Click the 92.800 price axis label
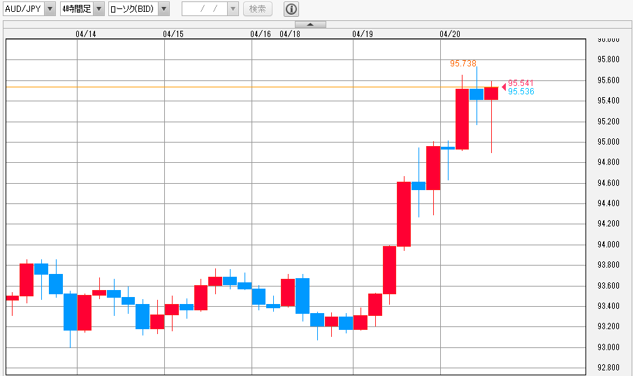 [x=609, y=368]
